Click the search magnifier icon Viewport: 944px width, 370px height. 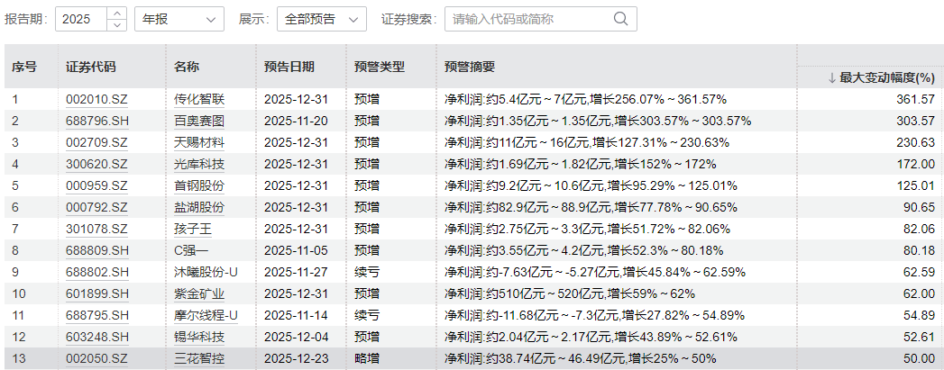click(621, 19)
